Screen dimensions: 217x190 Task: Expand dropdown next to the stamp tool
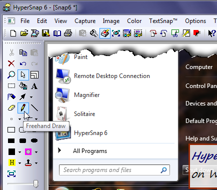pos(36,163)
